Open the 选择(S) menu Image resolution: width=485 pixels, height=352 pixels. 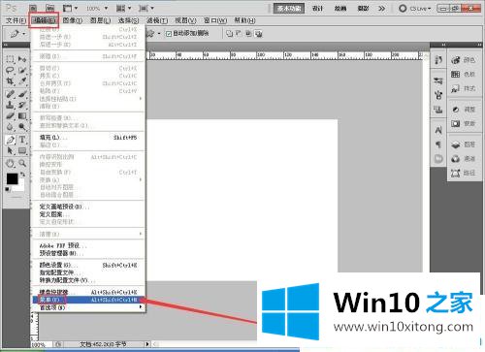tap(128, 20)
